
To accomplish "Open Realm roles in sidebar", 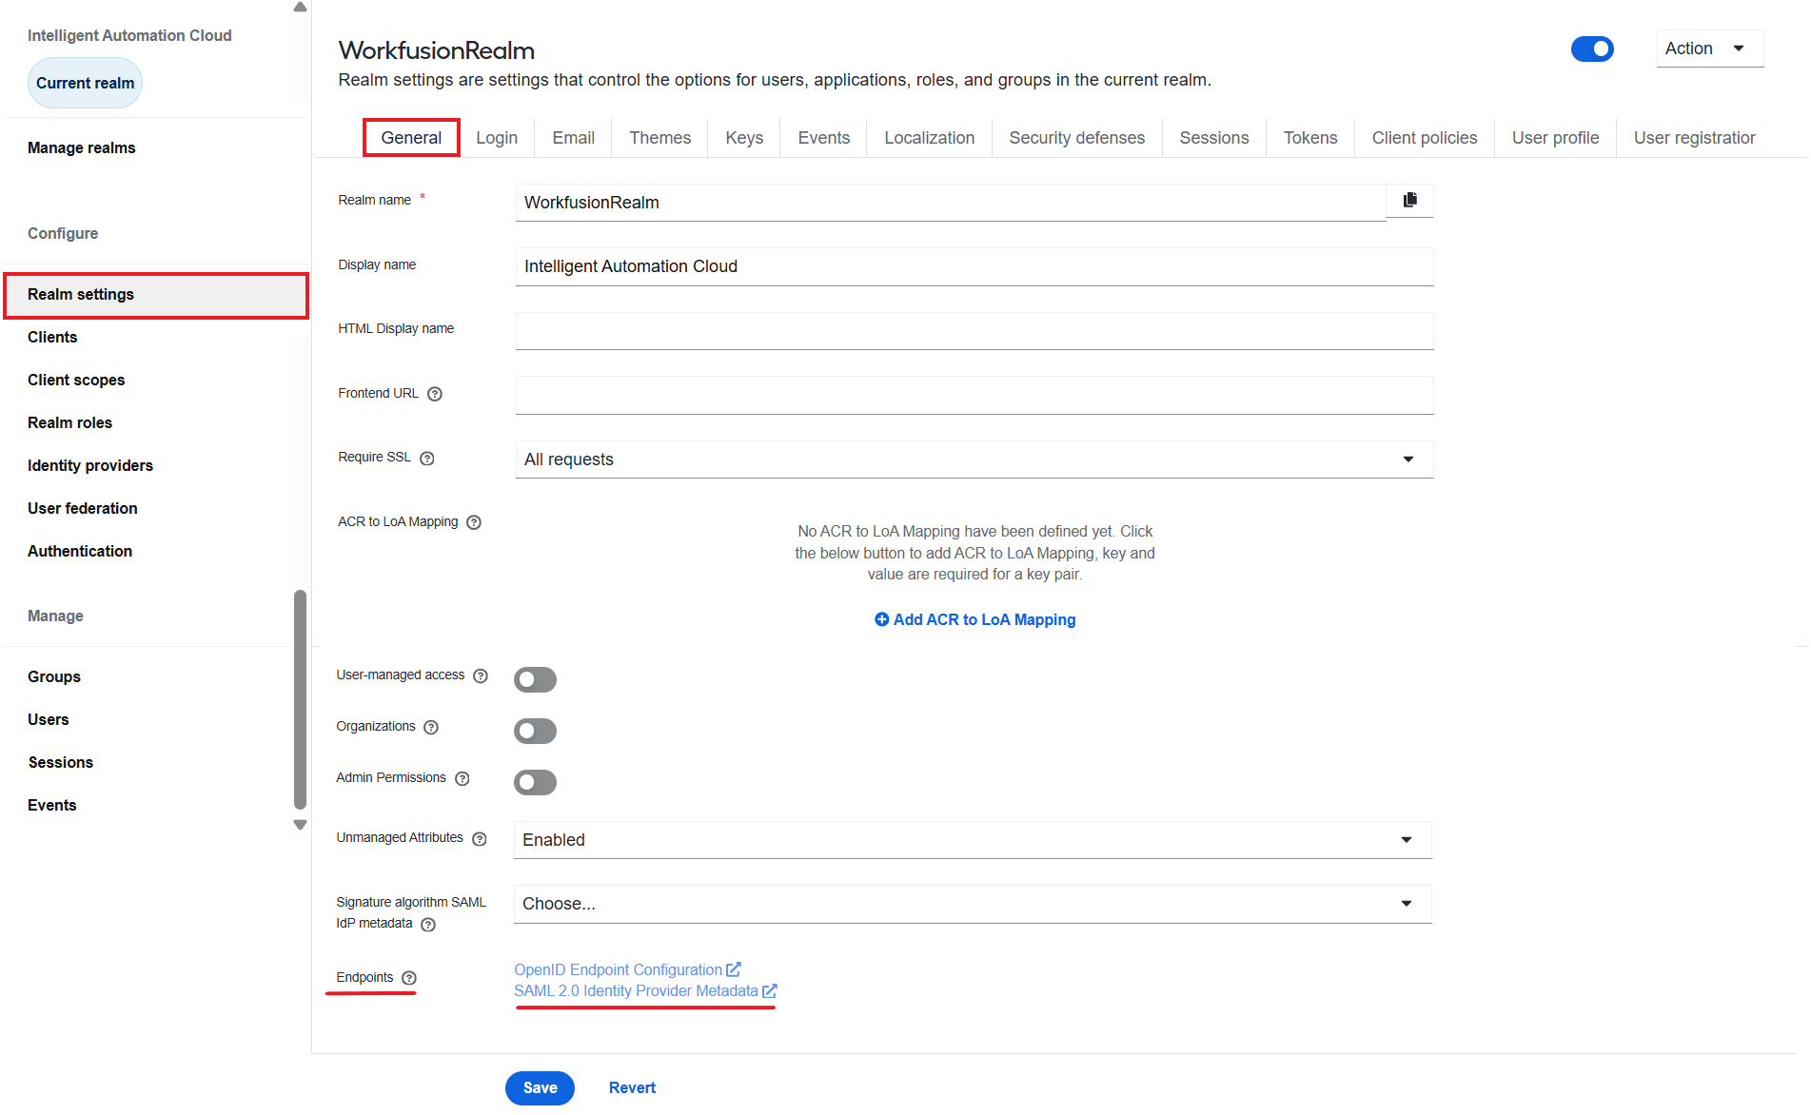I will (69, 423).
